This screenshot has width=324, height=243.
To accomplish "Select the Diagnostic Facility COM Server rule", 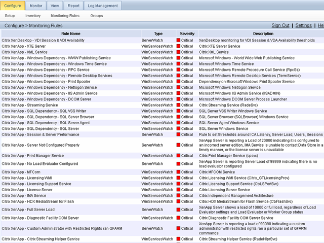I will 40,218.
